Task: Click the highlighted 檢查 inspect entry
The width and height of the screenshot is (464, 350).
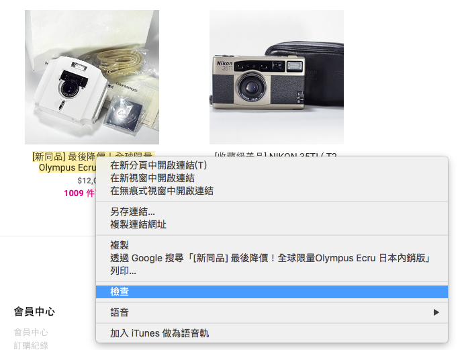Action: point(272,292)
